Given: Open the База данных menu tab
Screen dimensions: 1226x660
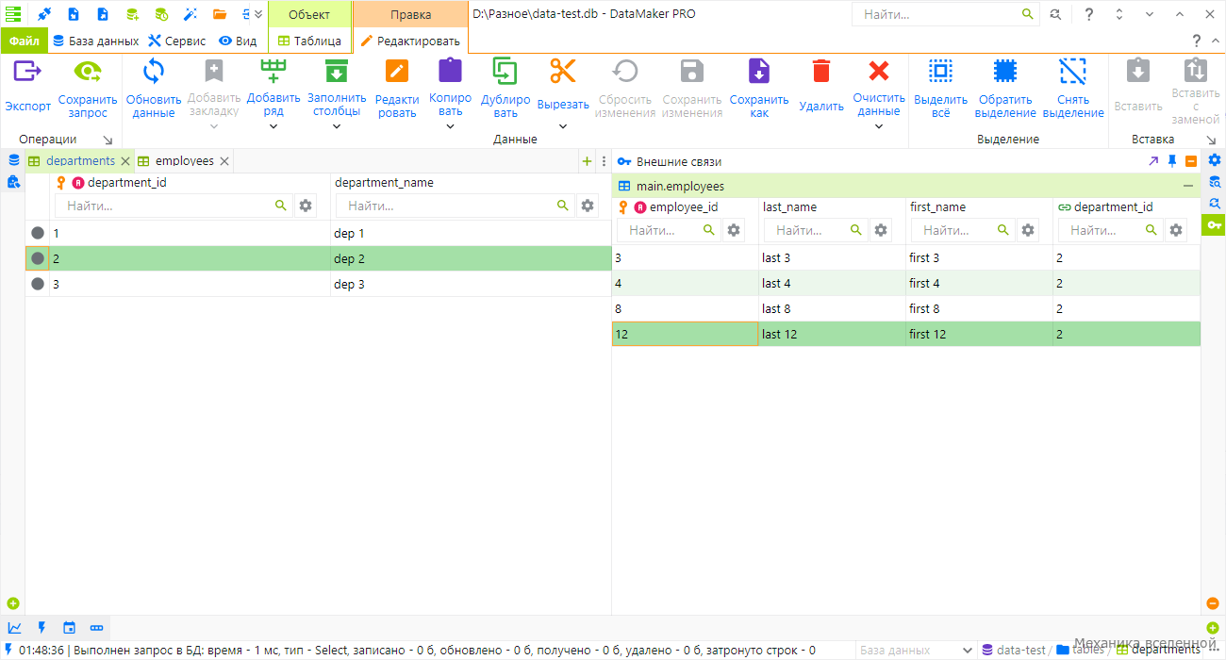Looking at the screenshot, I should click(96, 41).
